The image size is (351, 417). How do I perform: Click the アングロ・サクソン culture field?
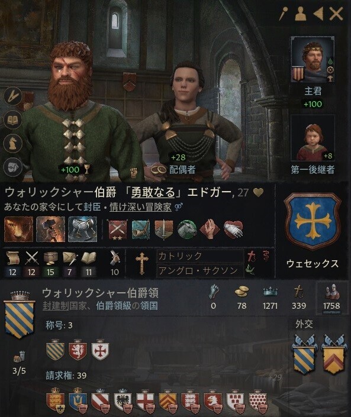pos(200,271)
